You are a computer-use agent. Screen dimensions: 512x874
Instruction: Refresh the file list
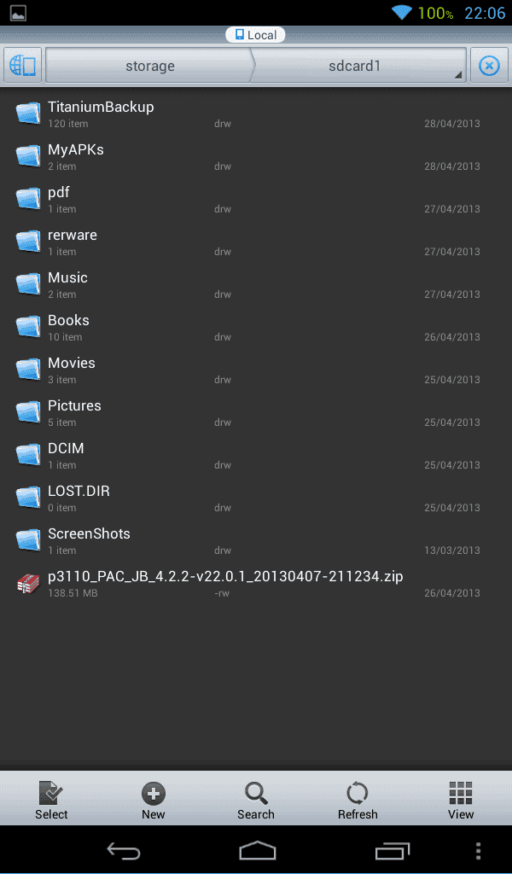coord(357,793)
